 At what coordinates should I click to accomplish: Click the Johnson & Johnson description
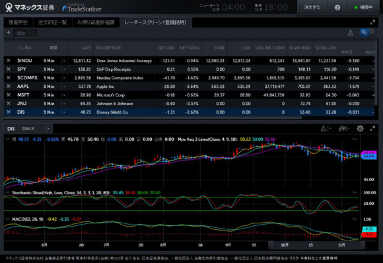click(115, 104)
